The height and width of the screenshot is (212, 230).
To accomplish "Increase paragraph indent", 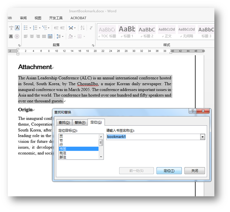I will click(x=62, y=28).
